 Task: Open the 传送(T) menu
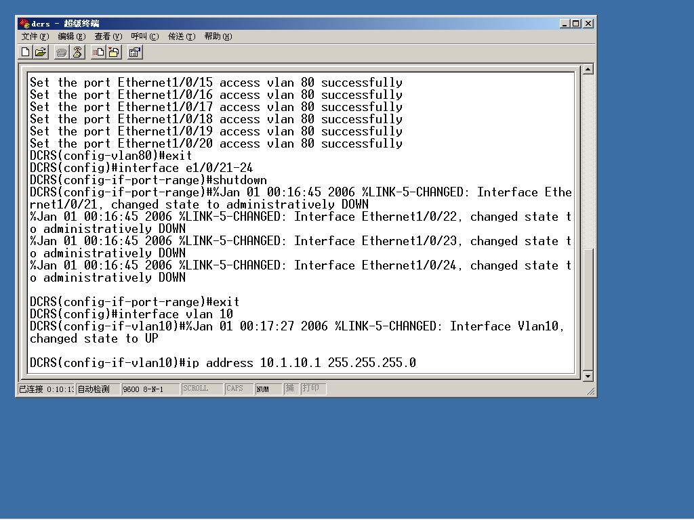[182, 37]
